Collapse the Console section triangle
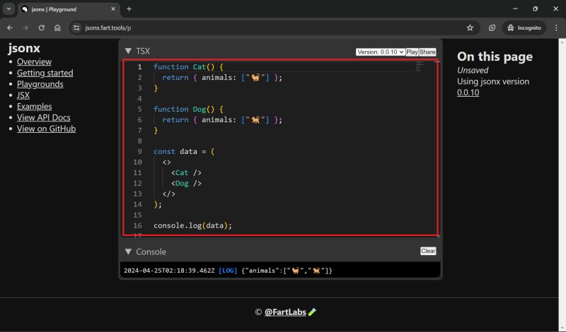 pos(128,251)
